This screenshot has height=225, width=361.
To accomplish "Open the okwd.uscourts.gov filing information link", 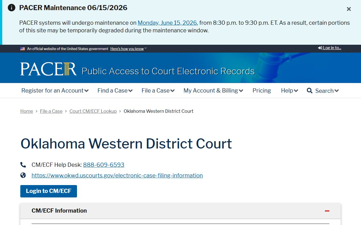I will tap(117, 175).
